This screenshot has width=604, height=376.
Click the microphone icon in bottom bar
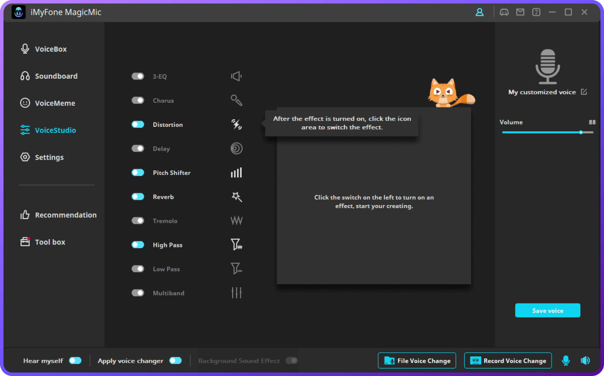coord(566,361)
